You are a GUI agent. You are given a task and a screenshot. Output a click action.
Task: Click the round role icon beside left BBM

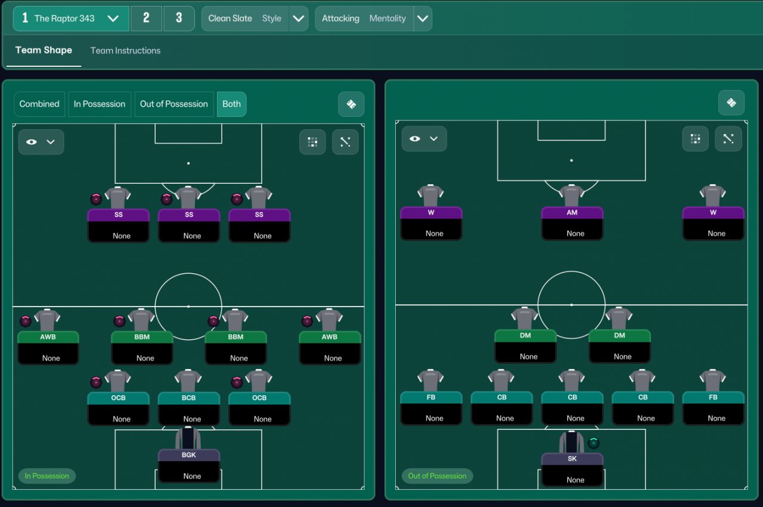click(119, 321)
